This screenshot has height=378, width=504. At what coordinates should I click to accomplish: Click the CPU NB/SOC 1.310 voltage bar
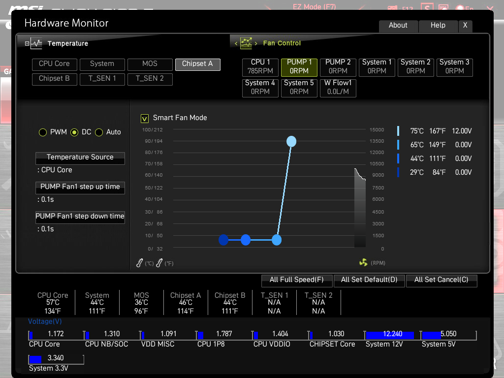pyautogui.click(x=112, y=335)
